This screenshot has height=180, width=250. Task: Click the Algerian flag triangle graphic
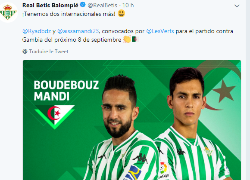(x=55, y=117)
